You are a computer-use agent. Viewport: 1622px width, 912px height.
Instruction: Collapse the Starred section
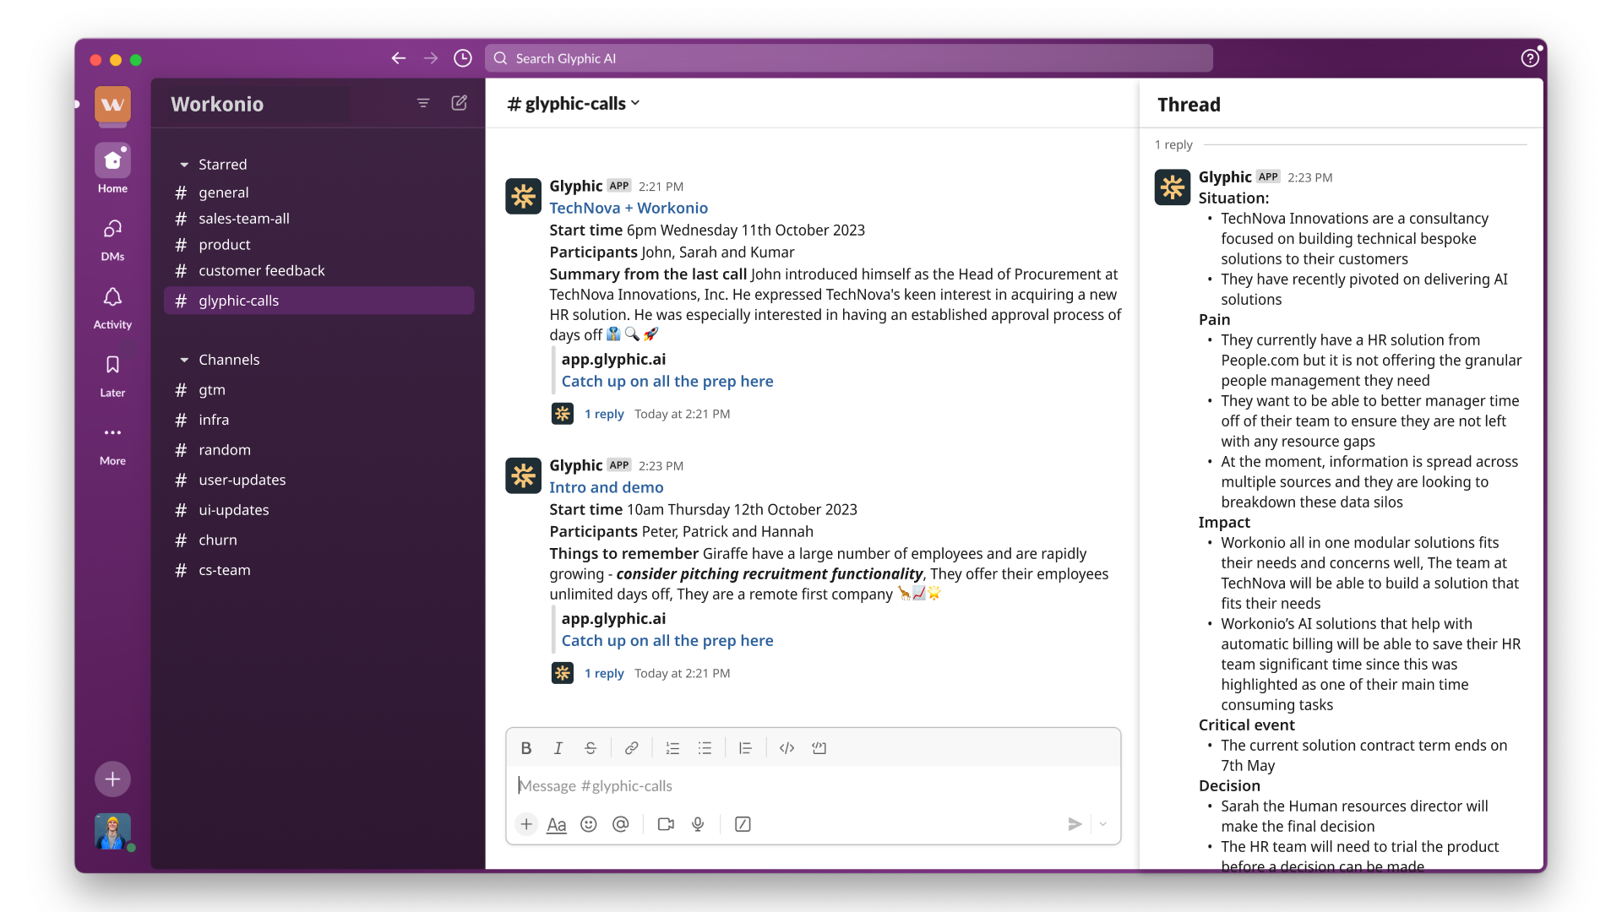[x=185, y=164]
